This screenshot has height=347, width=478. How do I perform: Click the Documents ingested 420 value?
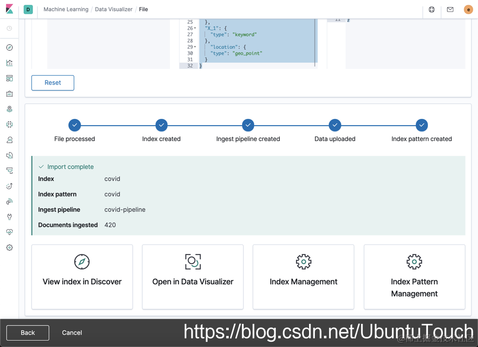[x=110, y=225]
